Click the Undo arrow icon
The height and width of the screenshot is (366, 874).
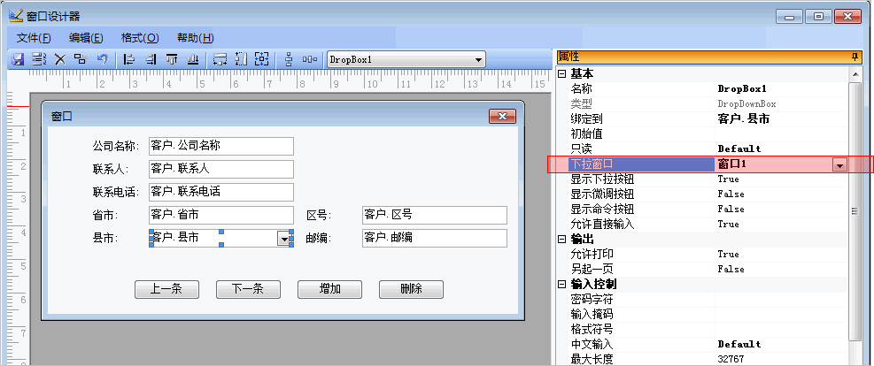tap(103, 59)
